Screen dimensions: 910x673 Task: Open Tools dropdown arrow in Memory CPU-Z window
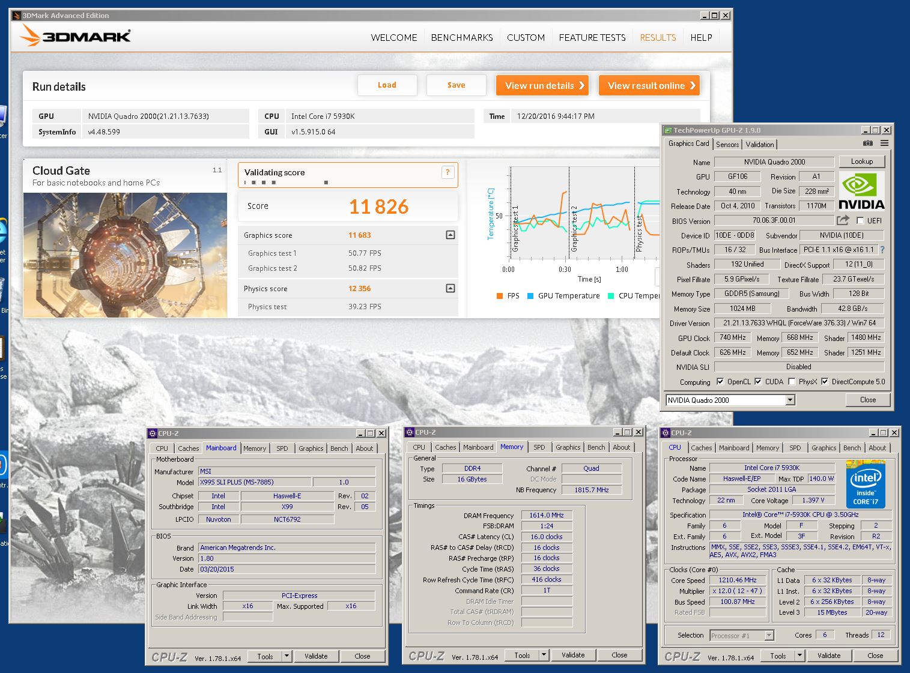coord(544,655)
